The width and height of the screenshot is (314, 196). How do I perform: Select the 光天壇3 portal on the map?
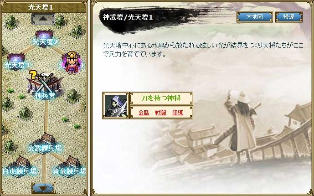pyautogui.click(x=16, y=62)
